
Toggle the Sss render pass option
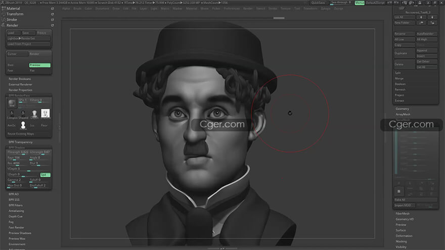32,125
